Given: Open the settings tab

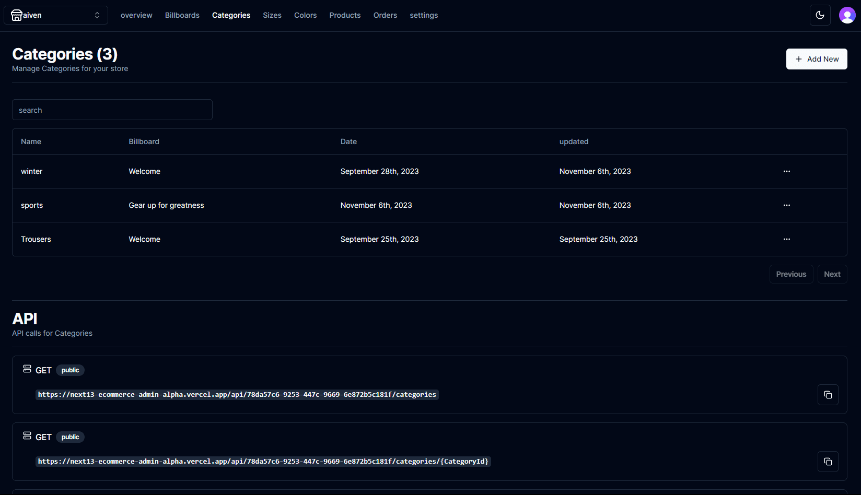Looking at the screenshot, I should pos(424,15).
